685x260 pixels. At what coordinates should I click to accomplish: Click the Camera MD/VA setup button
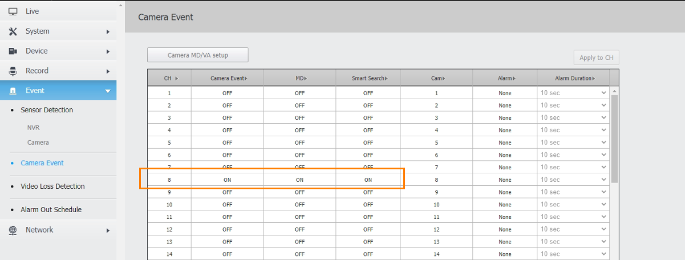(x=198, y=55)
